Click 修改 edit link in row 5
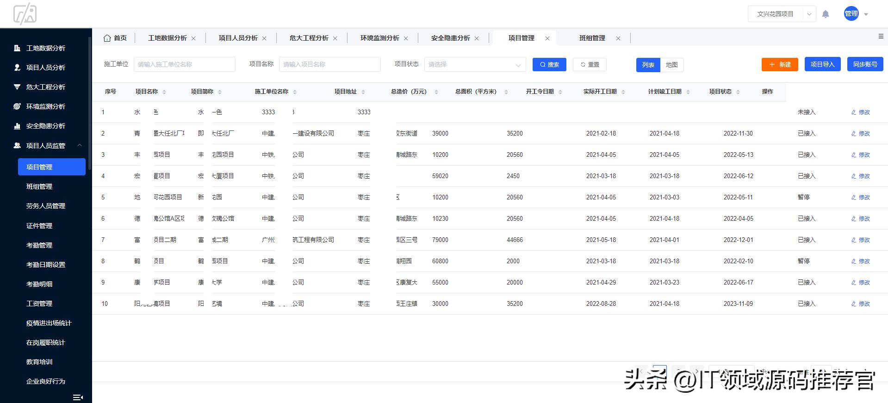Screen dimensions: 888x403 (x=861, y=197)
